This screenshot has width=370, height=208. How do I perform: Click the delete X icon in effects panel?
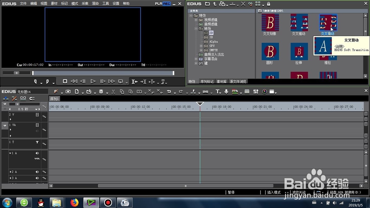[x=243, y=4]
